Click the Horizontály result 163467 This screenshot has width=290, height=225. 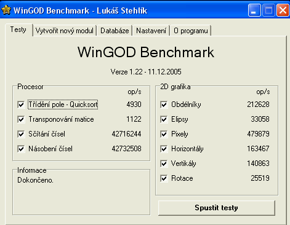click(258, 149)
